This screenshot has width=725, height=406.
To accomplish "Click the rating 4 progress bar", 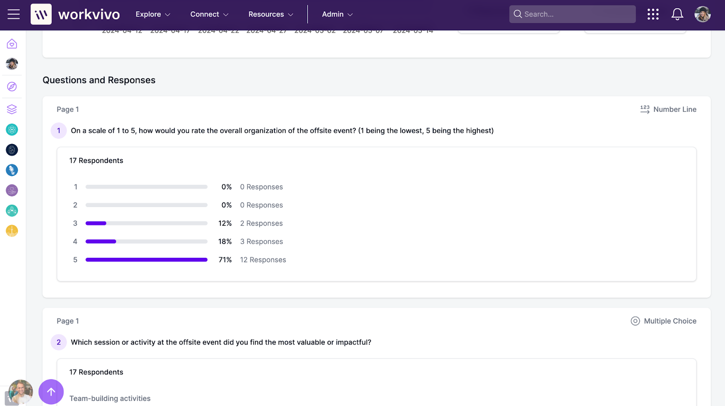I will click(x=146, y=242).
